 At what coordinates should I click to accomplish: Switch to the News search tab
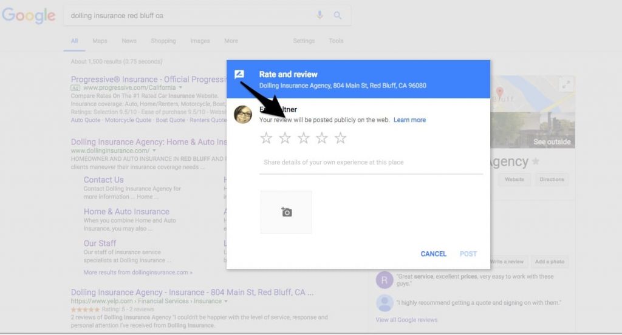click(x=129, y=41)
